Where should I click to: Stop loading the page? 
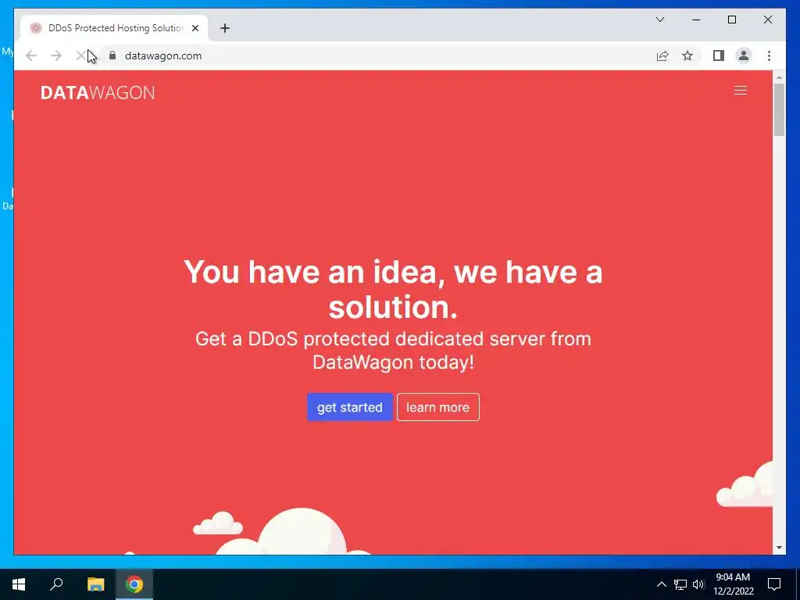[80, 55]
